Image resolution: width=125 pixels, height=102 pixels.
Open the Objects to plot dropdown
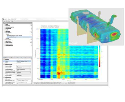(x=24, y=66)
